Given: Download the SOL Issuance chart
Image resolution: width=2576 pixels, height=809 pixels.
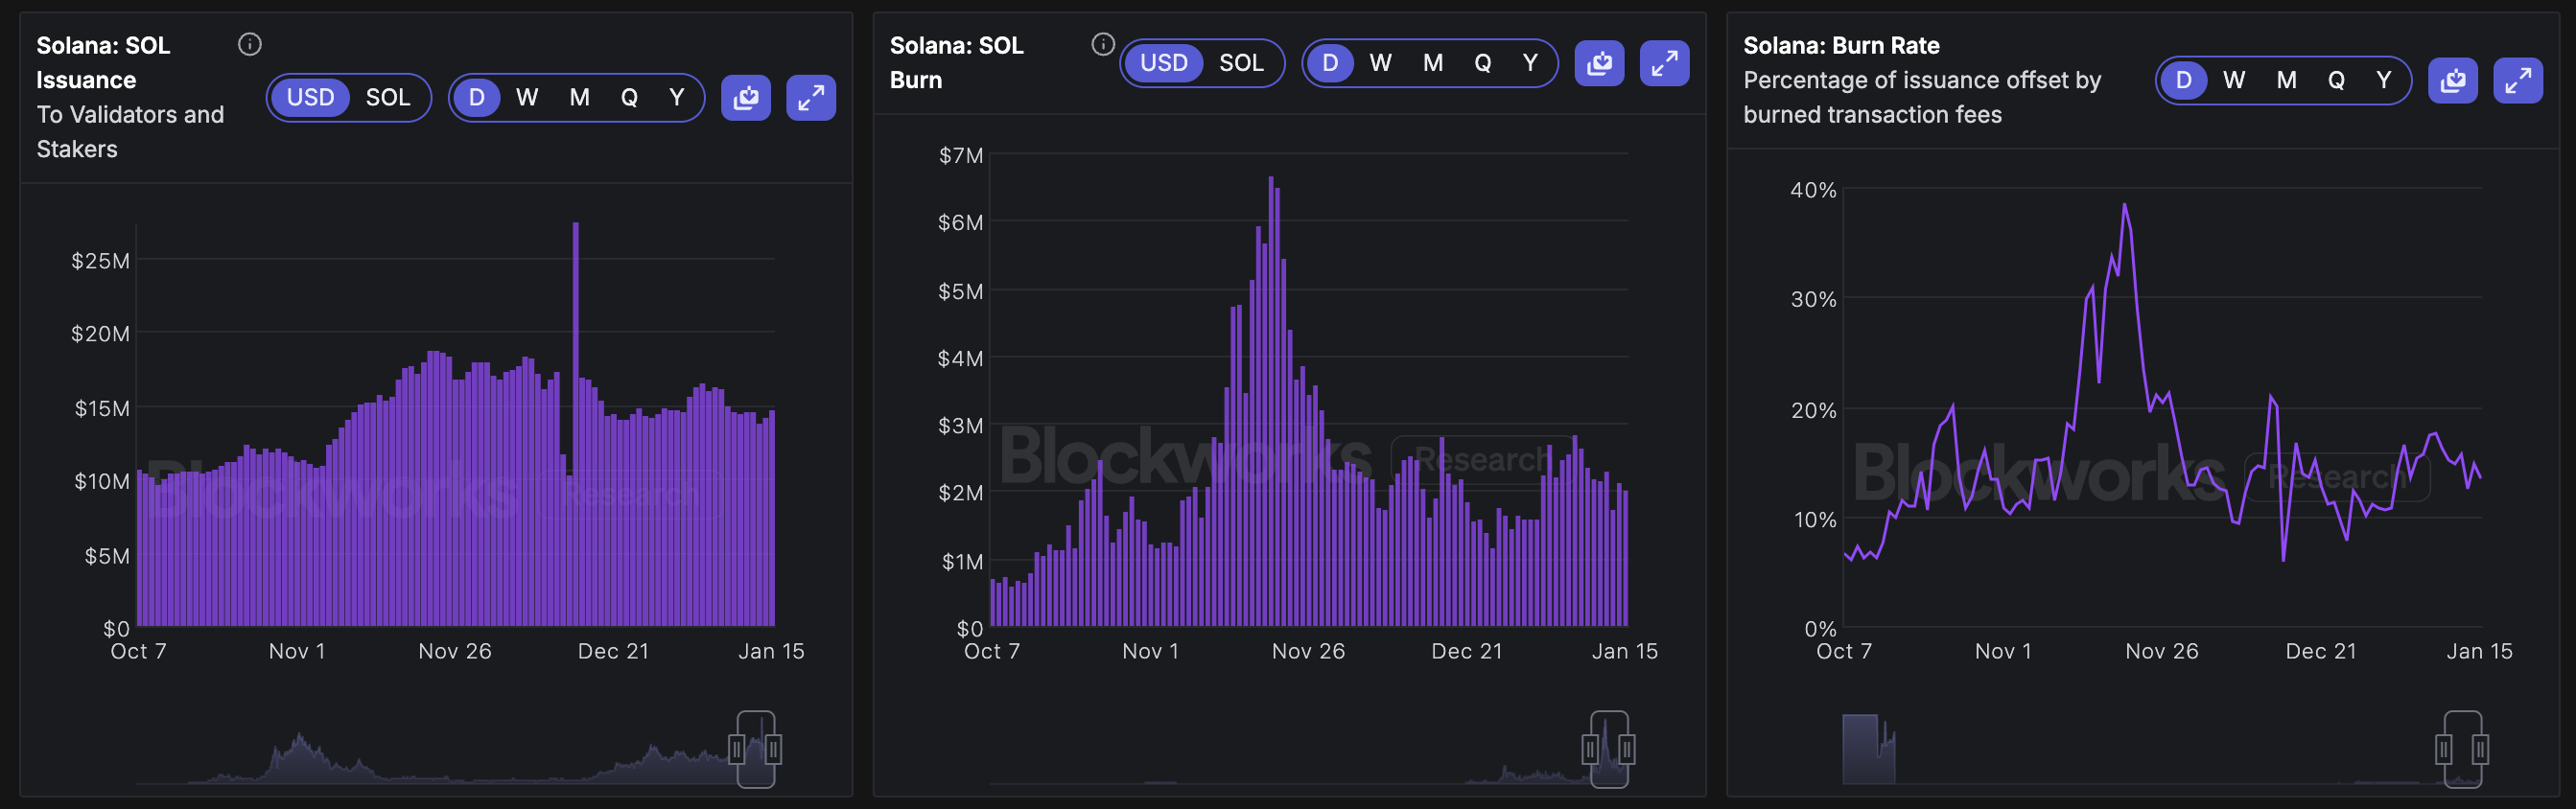Looking at the screenshot, I should point(746,98).
